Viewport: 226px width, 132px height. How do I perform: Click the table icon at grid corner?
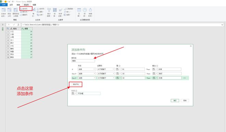(8, 29)
